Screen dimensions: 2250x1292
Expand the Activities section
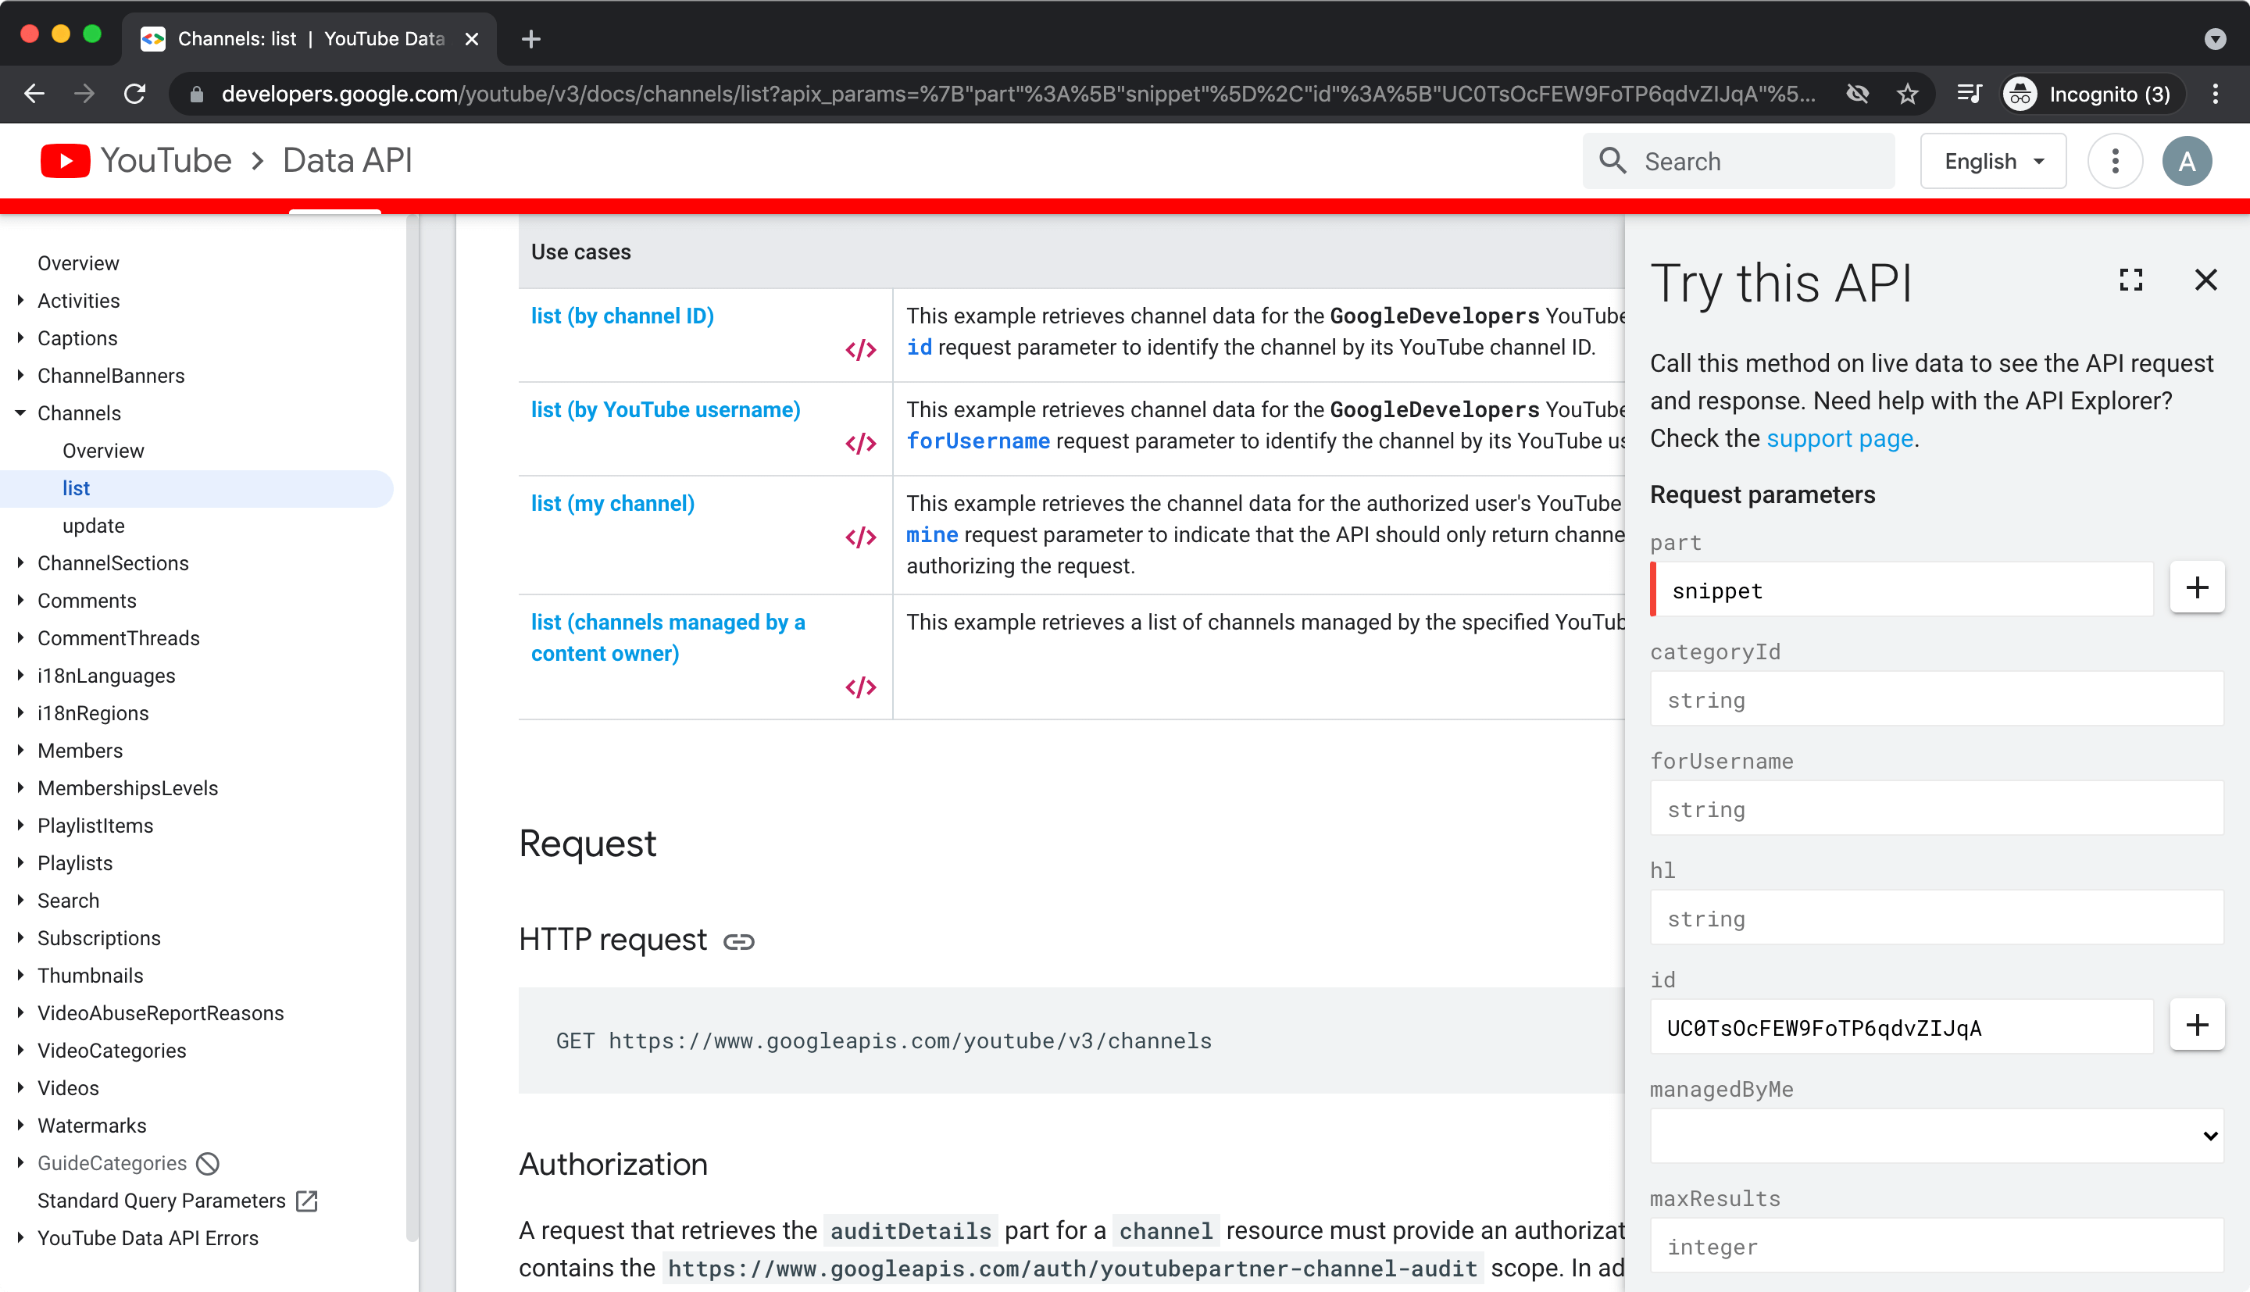[x=20, y=301]
